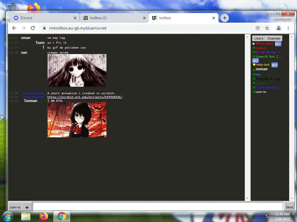Screen dimensions: 297x222
Task: Click the red SussyBot user entry
Action: (266, 44)
